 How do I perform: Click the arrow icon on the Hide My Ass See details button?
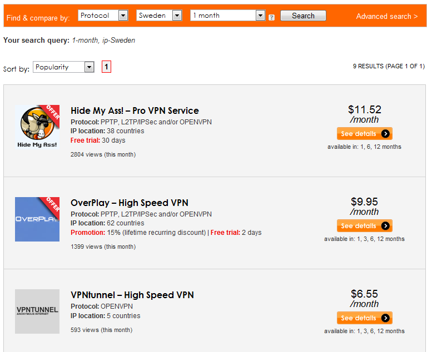click(x=385, y=134)
